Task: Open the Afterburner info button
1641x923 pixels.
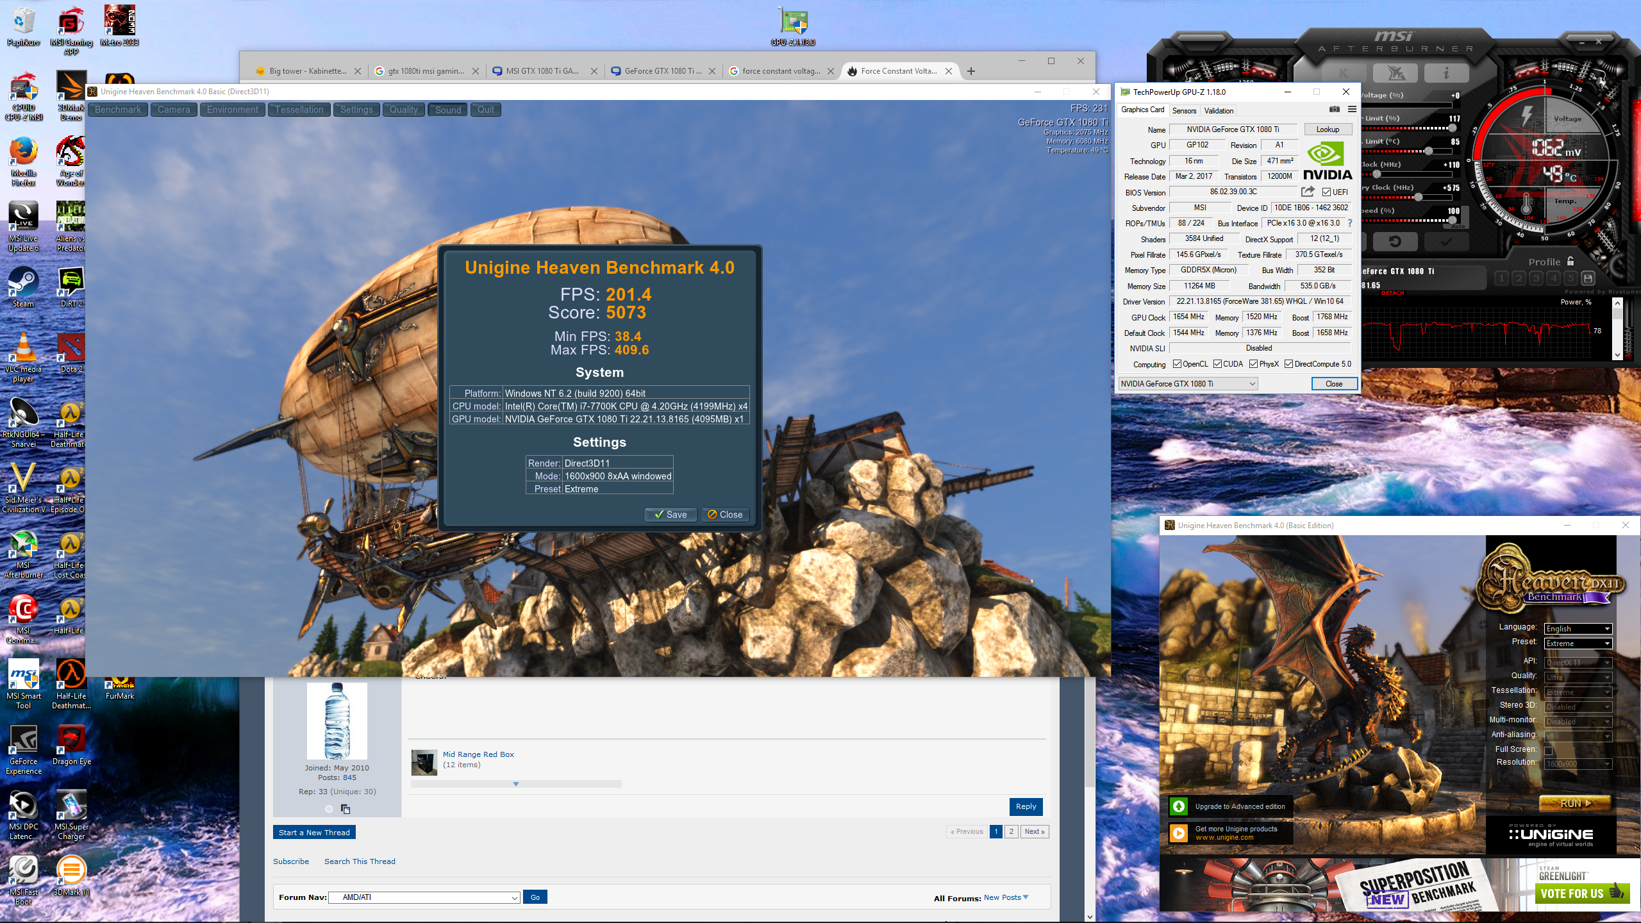Action: point(1446,73)
